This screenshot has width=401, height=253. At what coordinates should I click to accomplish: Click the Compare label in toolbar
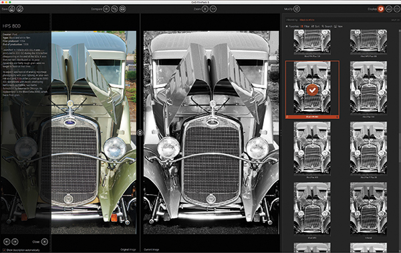[96, 9]
